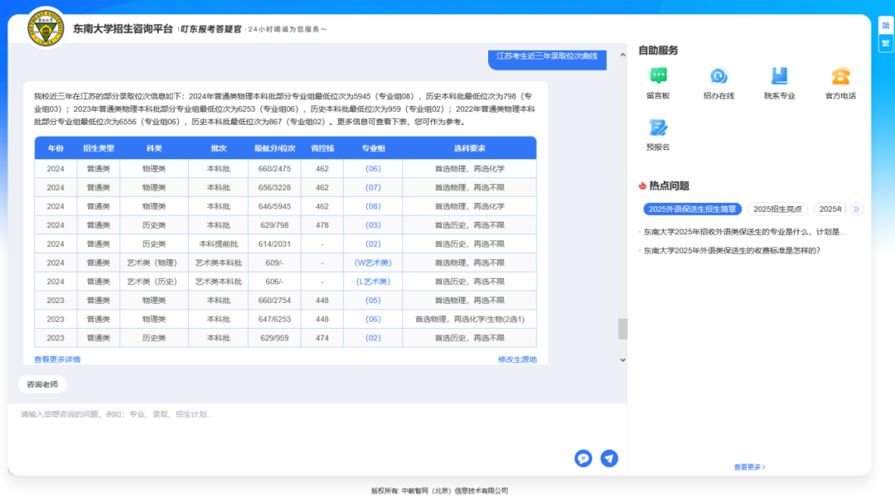Screen dimensions: 895x496
Task: Open the 招办在线 service icon
Action: [718, 76]
